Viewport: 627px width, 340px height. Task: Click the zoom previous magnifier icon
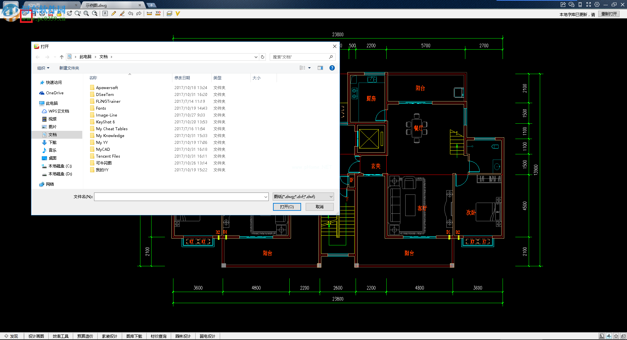click(x=95, y=13)
